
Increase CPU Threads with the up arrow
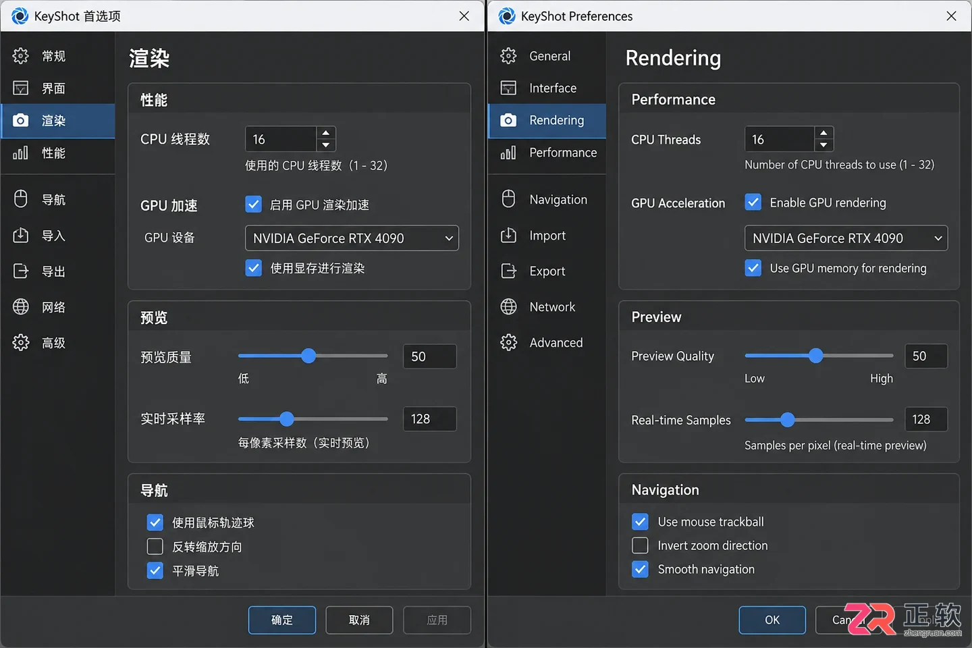tap(823, 133)
